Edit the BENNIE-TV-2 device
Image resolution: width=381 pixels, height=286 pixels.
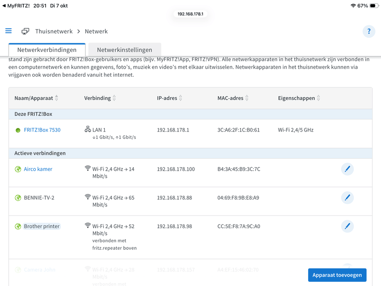tap(347, 197)
